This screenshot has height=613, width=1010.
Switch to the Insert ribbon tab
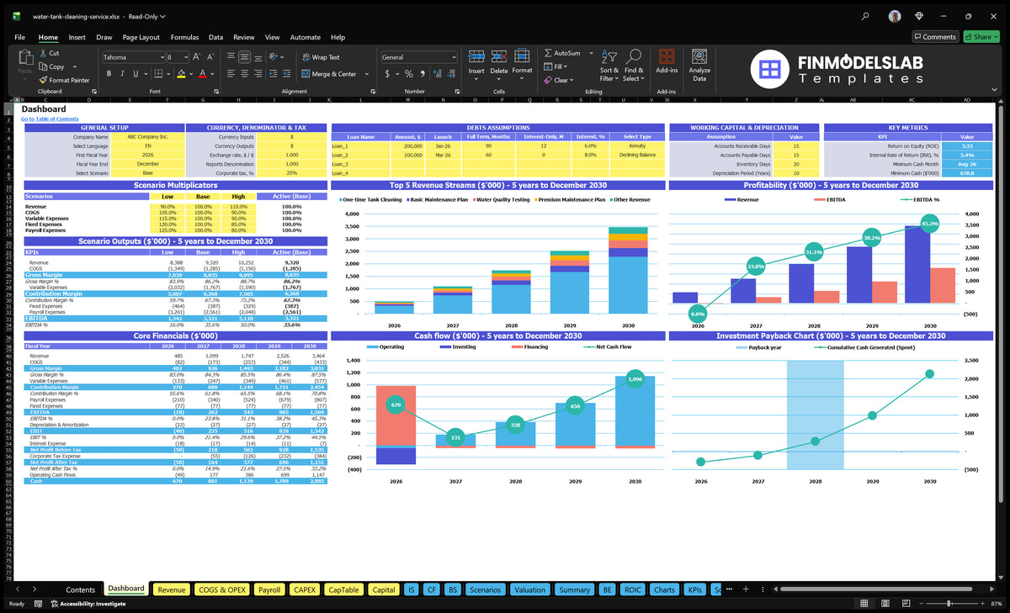click(77, 37)
